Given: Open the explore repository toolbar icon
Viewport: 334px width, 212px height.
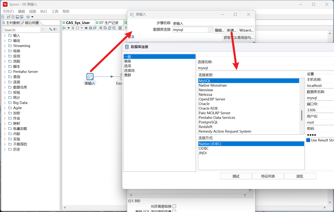Looking at the screenshot, I should [x=13, y=17].
